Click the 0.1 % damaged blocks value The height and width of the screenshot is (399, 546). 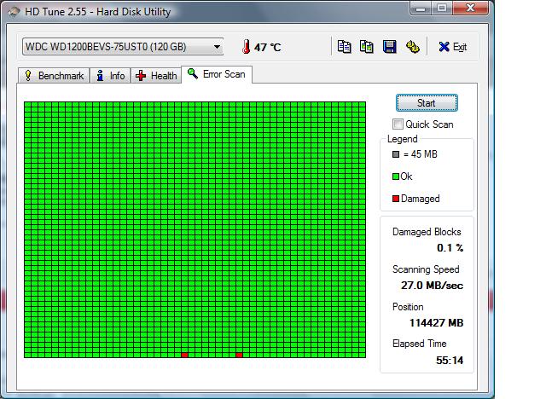tap(450, 248)
